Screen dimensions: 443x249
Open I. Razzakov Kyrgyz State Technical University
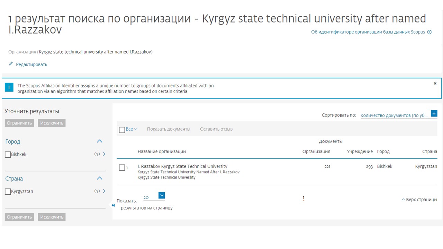pos(182,166)
